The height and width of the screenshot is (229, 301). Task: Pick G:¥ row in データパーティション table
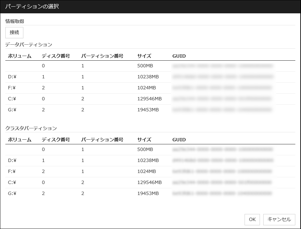click(12, 110)
